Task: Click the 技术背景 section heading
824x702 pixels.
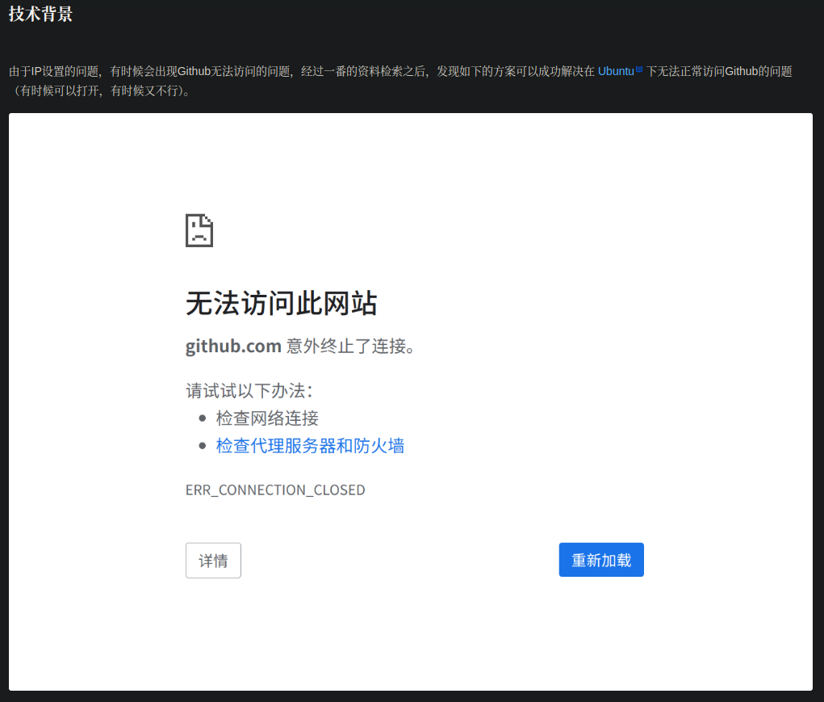Action: tap(39, 13)
